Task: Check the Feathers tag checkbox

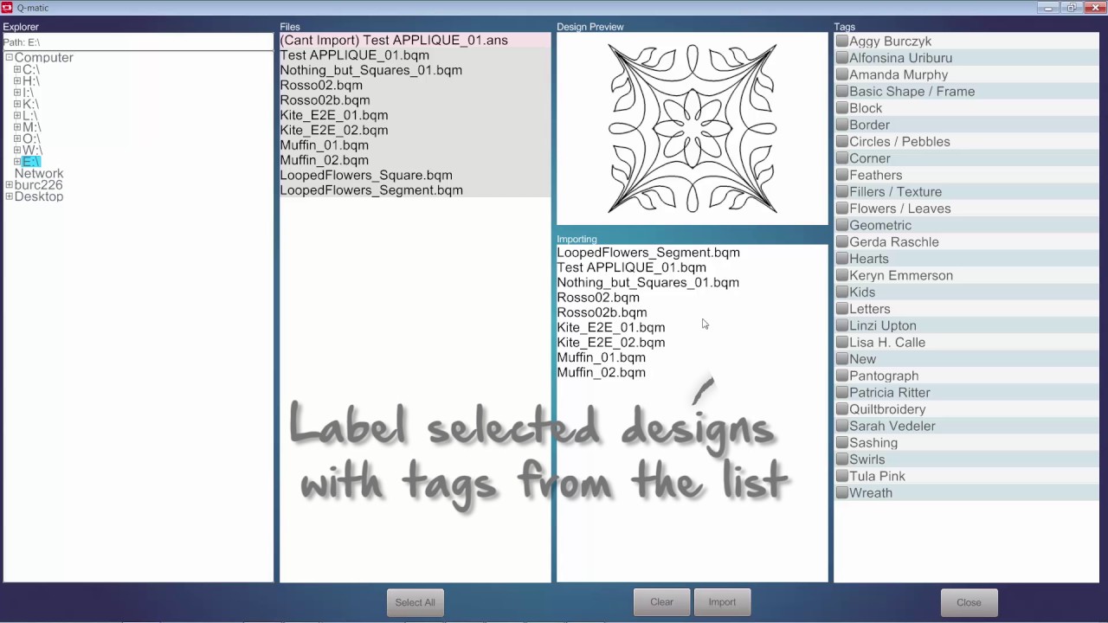Action: (841, 176)
